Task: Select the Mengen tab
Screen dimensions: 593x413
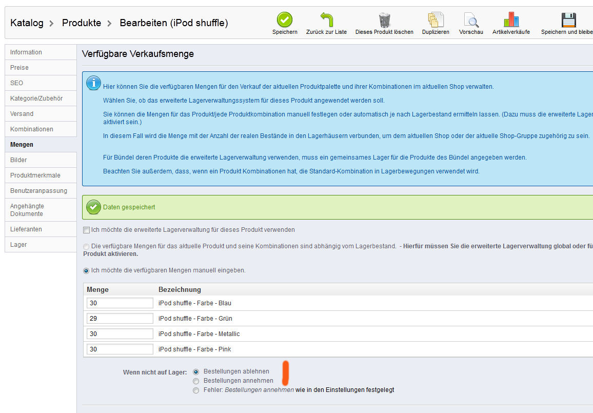Action: click(41, 145)
